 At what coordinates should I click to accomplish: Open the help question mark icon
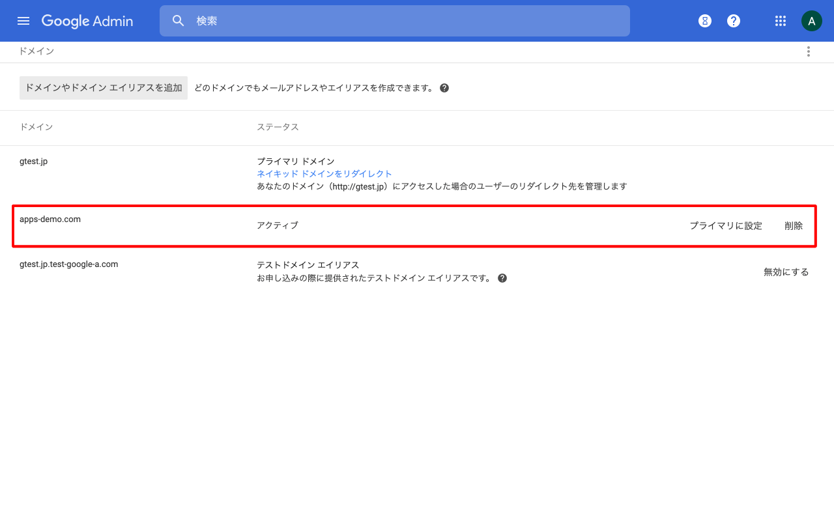tap(734, 21)
